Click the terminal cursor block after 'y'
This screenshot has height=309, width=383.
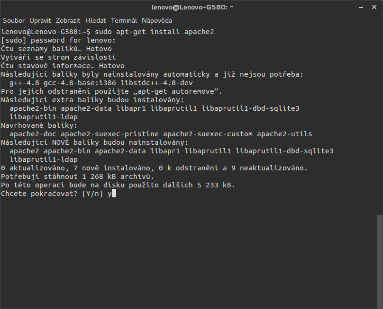pos(114,194)
